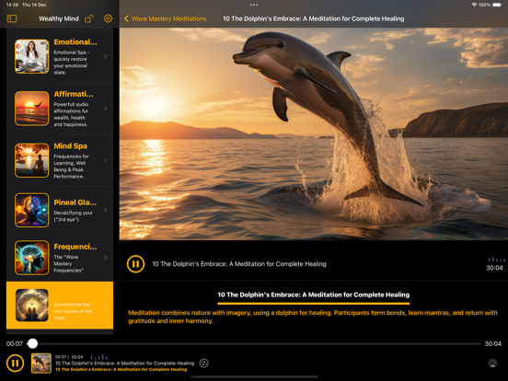The image size is (508, 381).
Task: Toggle the sidebar panel icon
Action: point(12,18)
